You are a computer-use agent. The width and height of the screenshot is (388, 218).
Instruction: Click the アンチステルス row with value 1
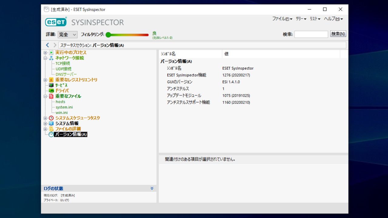253,89
